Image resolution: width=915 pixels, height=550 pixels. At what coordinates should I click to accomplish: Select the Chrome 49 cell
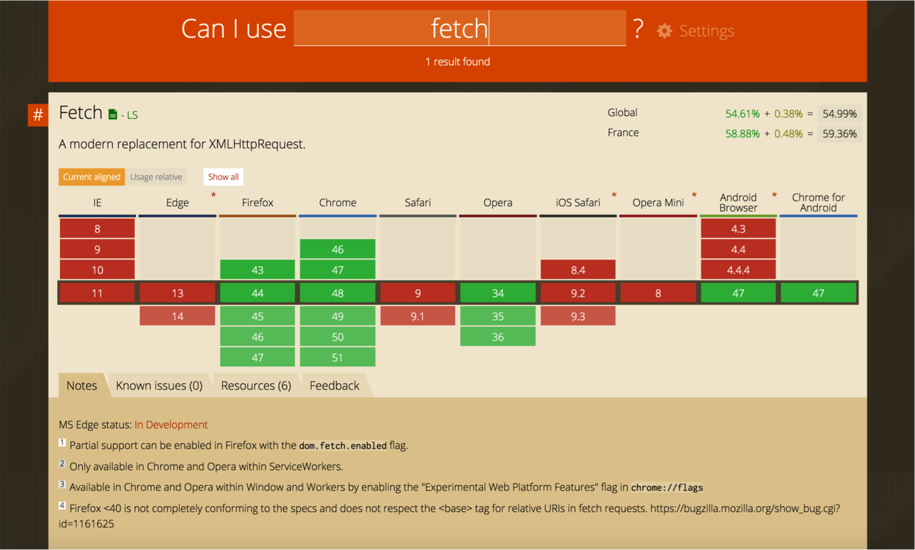click(x=337, y=316)
